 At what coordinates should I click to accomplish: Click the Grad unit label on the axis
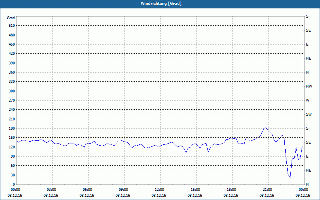pyautogui.click(x=11, y=18)
